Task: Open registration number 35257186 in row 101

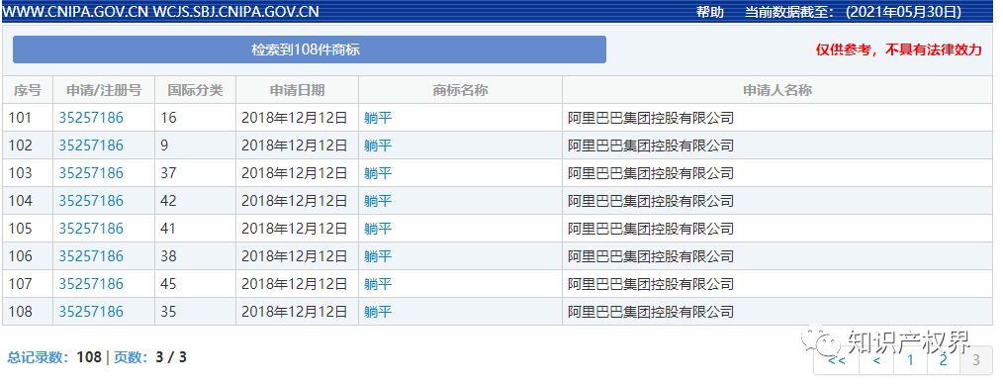Action: click(x=91, y=118)
